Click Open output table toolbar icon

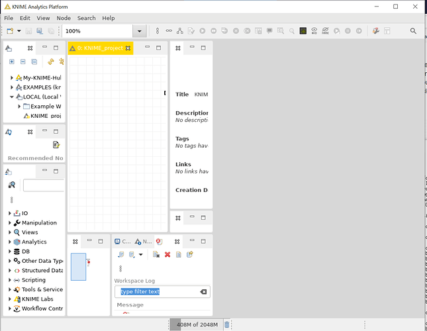click(258, 30)
